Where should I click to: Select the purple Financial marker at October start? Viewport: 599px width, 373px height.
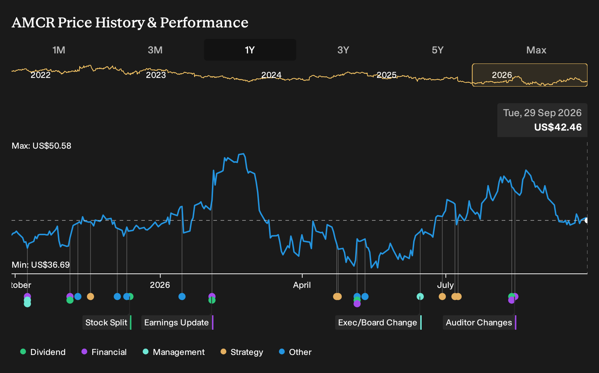[x=27, y=296]
